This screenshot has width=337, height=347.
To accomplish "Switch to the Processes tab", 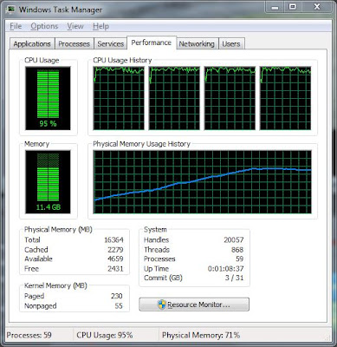I will [x=75, y=43].
